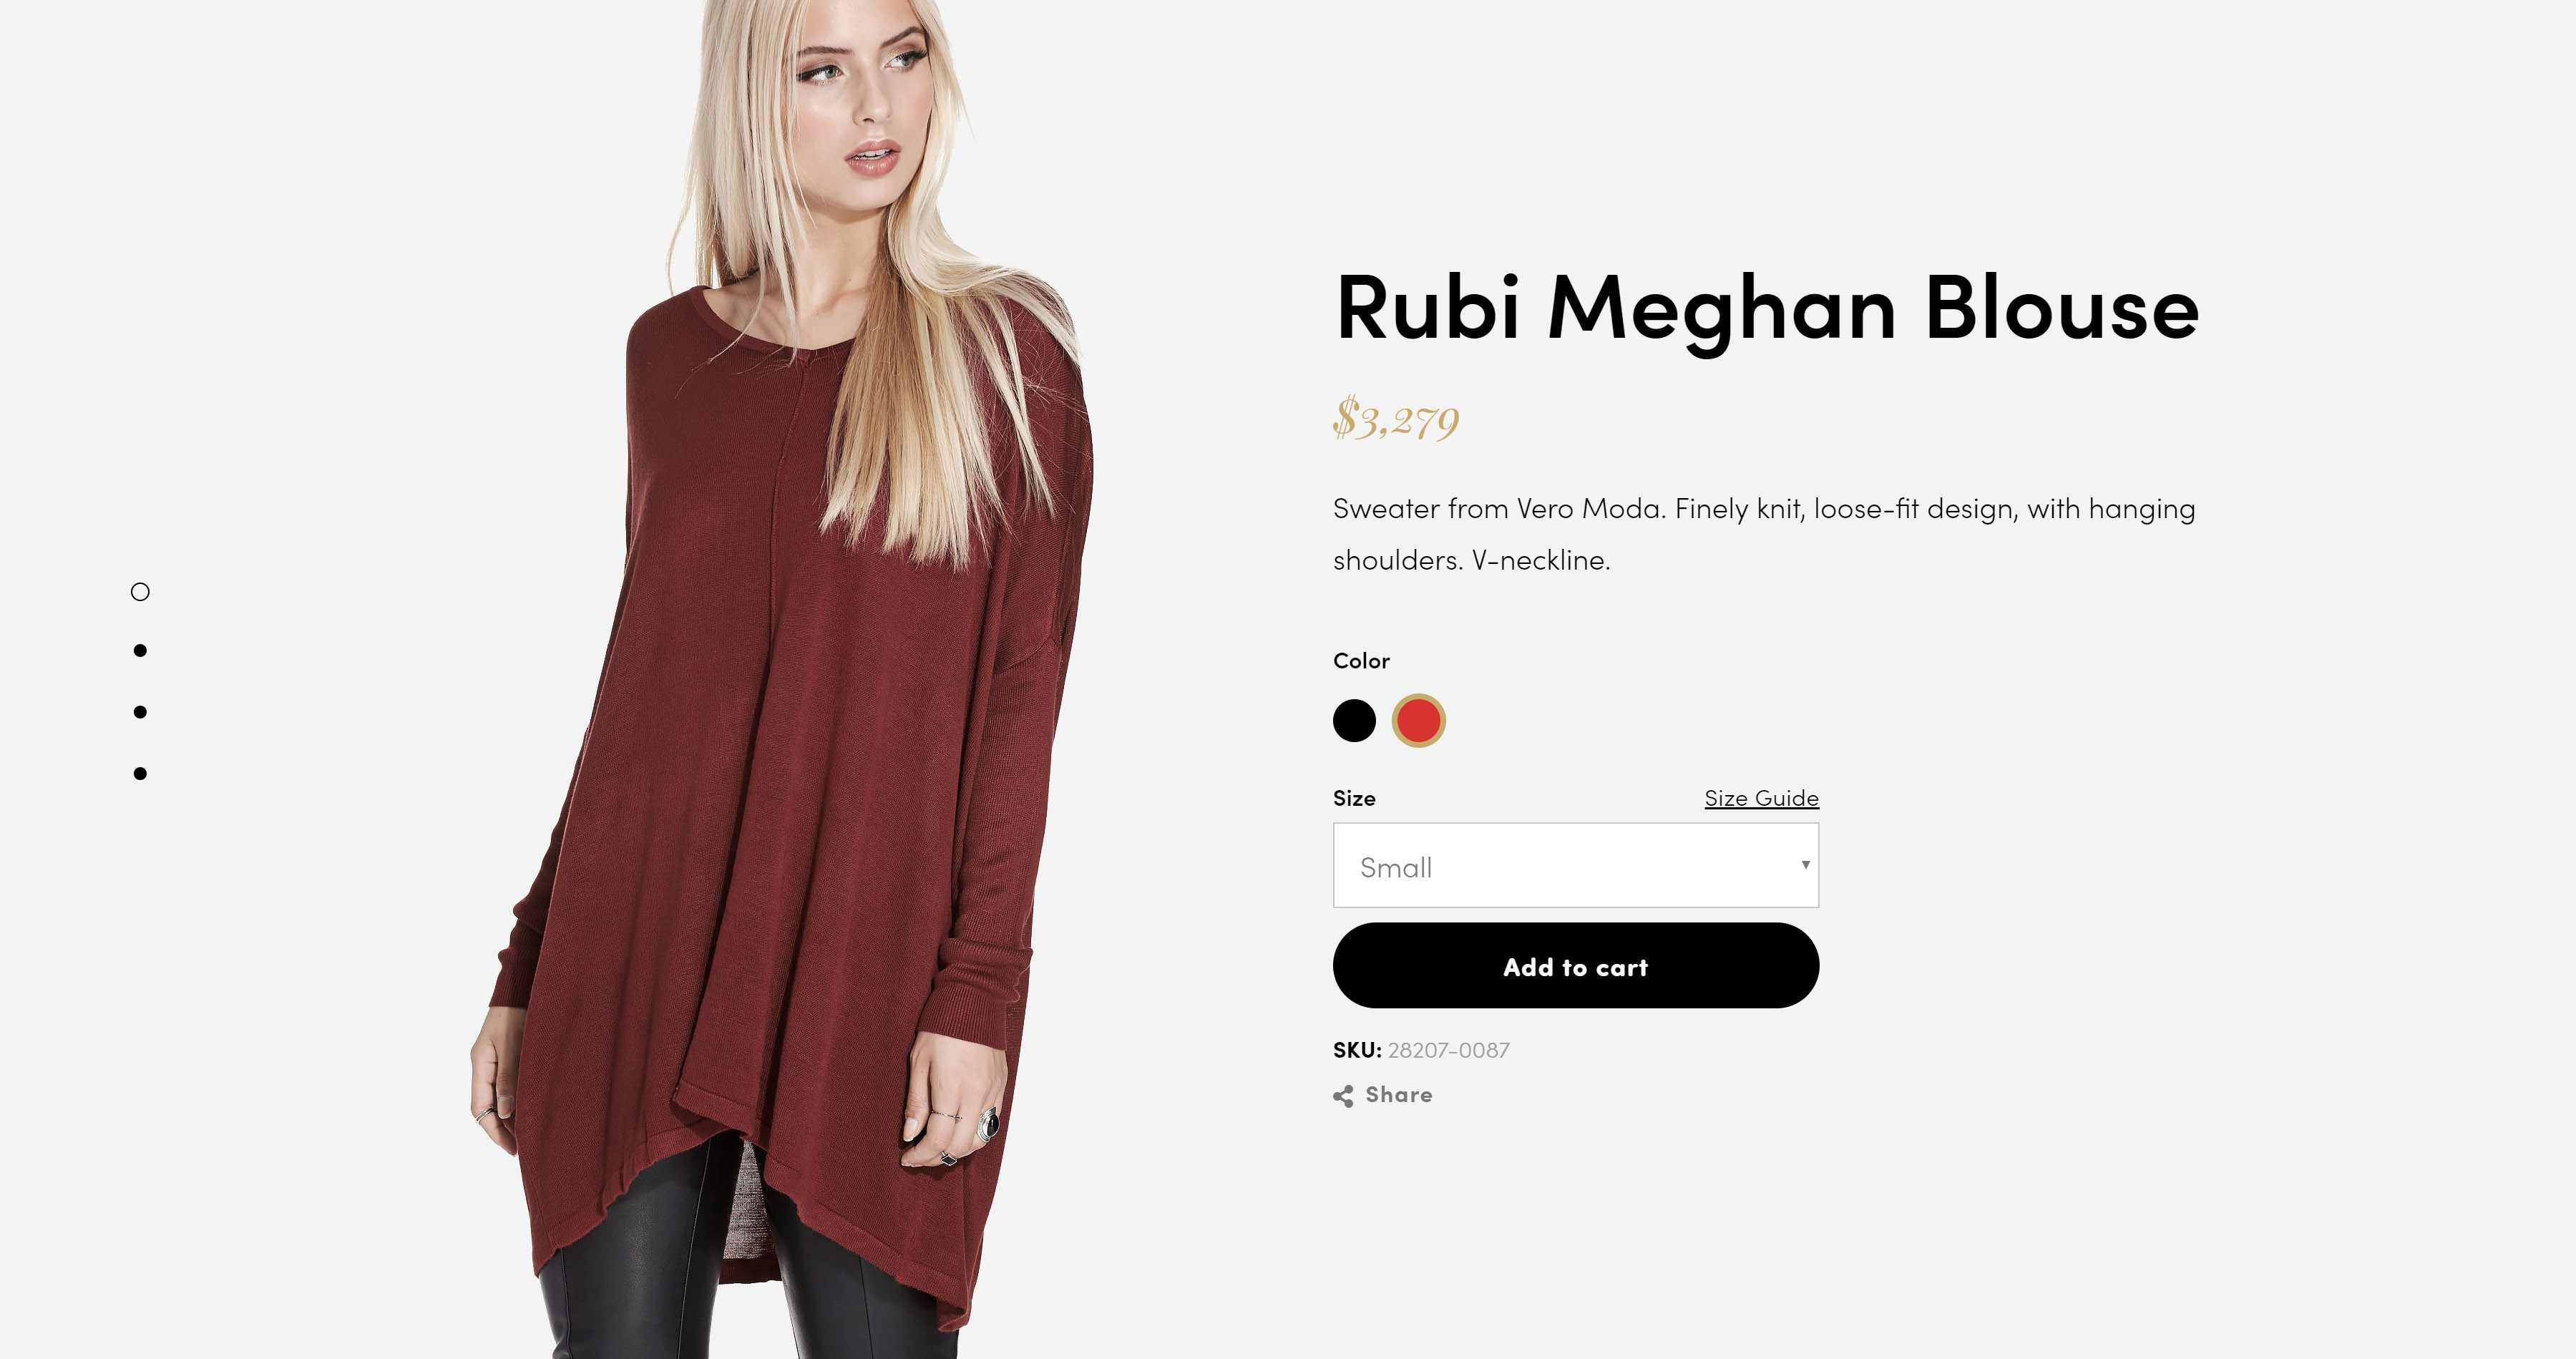Click the share icon below the SKU
2576x1359 pixels.
point(1343,1096)
